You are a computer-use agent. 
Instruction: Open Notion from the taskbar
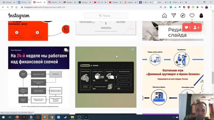31,117
